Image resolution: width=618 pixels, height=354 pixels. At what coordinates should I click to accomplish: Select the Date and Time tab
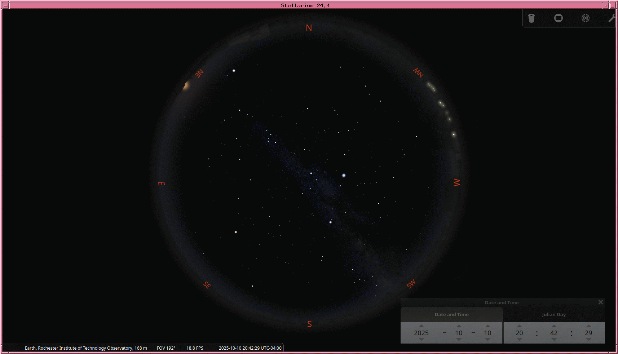[x=451, y=314]
